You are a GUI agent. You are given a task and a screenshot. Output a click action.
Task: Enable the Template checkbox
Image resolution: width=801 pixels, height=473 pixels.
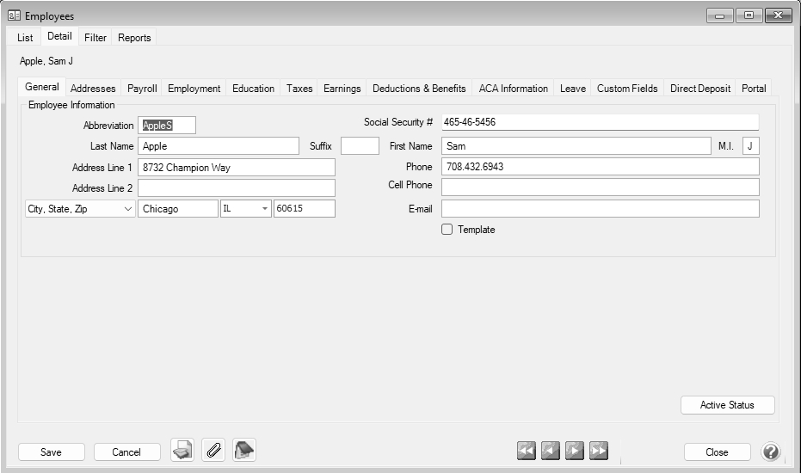coord(447,230)
